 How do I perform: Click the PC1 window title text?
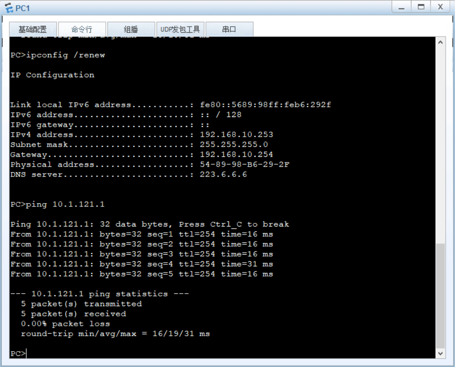tap(22, 8)
